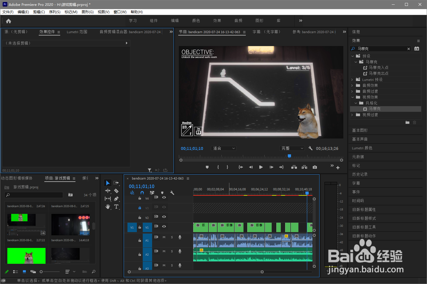Screen dimensions: 427x284
Task: Open the zoom level dropdown showing 适合
Action: point(224,148)
